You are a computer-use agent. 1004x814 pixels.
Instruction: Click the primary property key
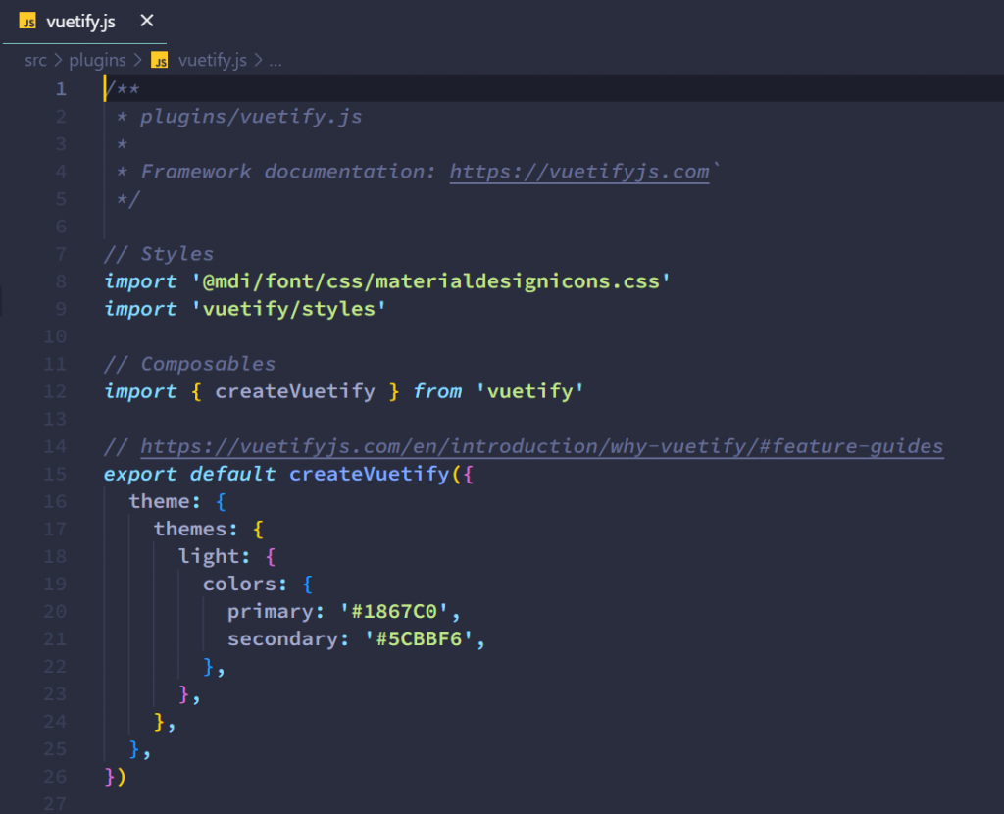271,612
